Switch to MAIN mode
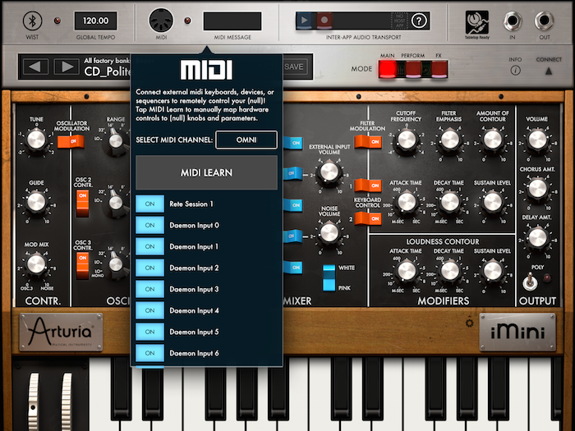The width and height of the screenshot is (575, 431). 387,69
